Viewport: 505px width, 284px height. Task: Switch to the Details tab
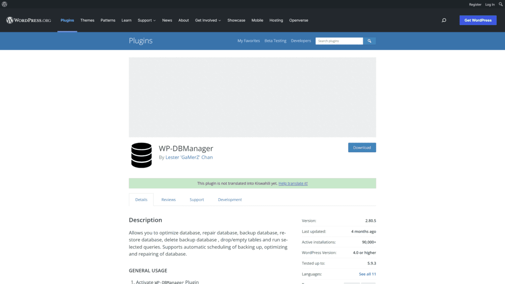pos(142,200)
